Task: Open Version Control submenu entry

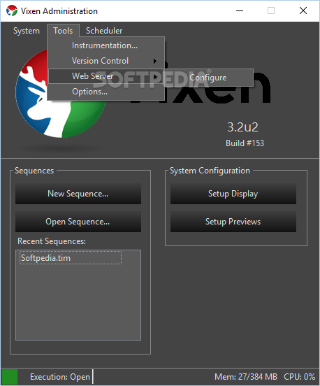Action: [106, 61]
